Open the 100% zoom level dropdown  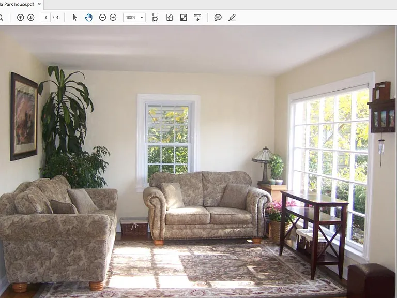point(134,18)
